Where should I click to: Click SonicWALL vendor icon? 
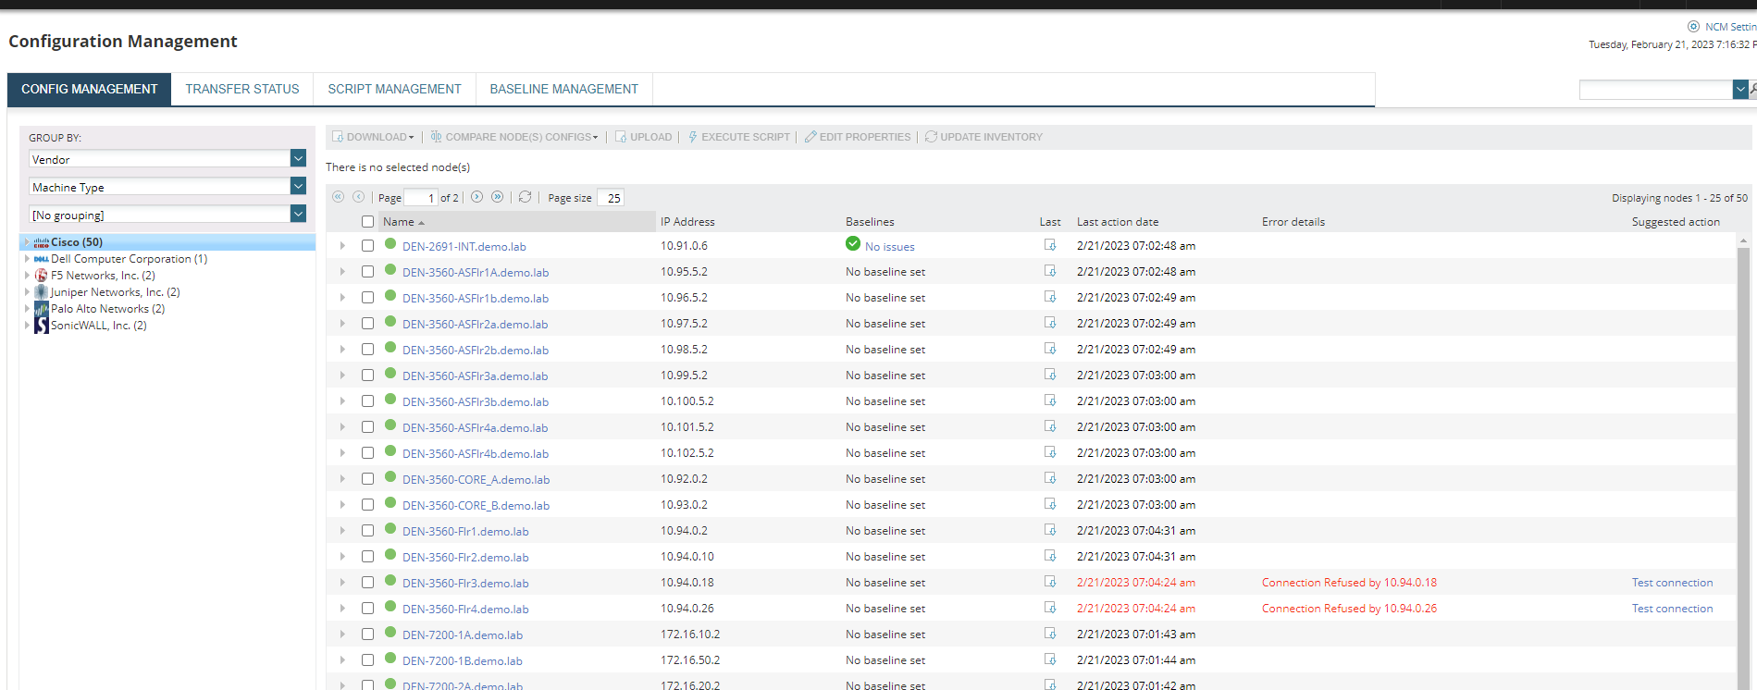pyautogui.click(x=41, y=326)
